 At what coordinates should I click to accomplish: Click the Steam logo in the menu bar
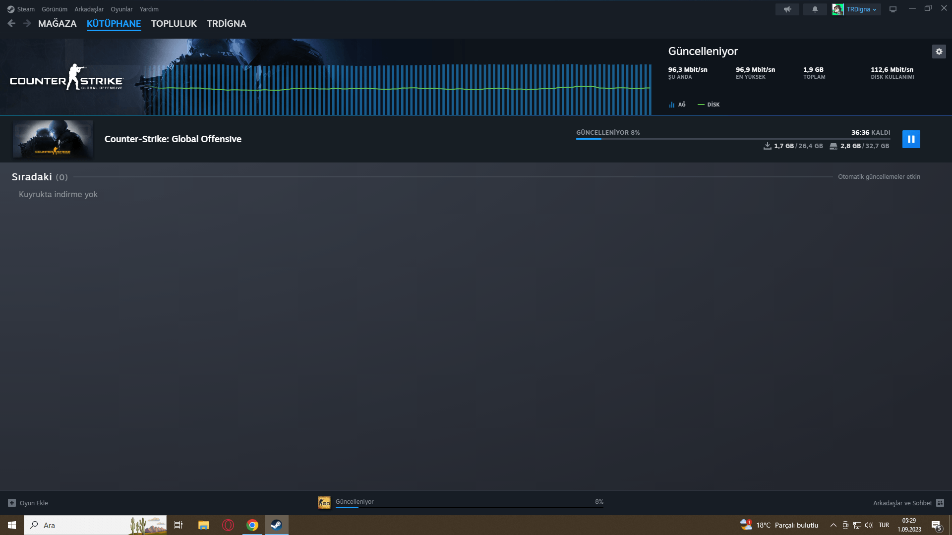point(11,9)
